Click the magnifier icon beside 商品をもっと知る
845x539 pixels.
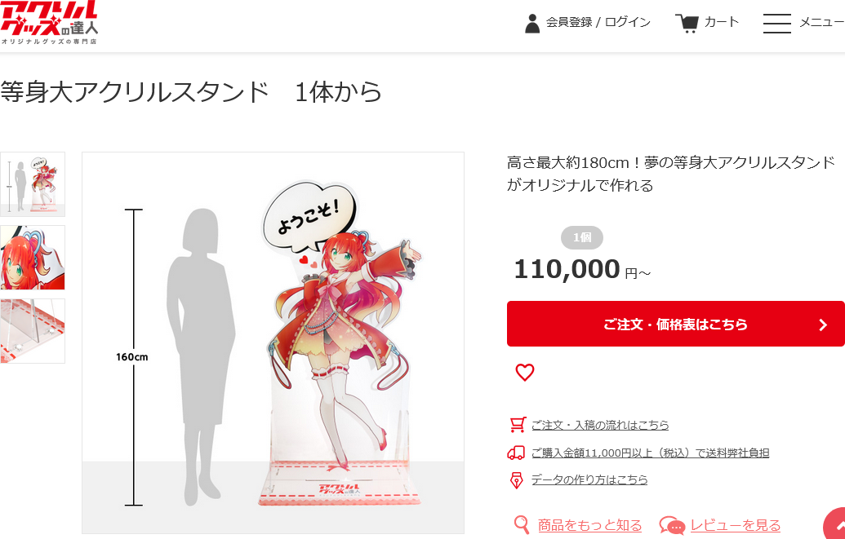point(521,524)
